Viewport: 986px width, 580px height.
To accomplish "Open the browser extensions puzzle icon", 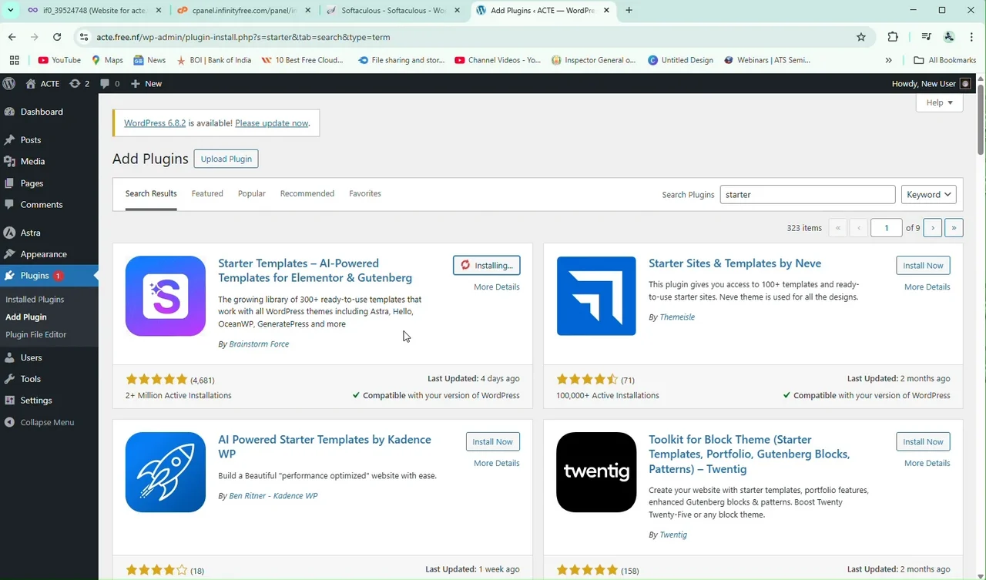I will tap(893, 37).
